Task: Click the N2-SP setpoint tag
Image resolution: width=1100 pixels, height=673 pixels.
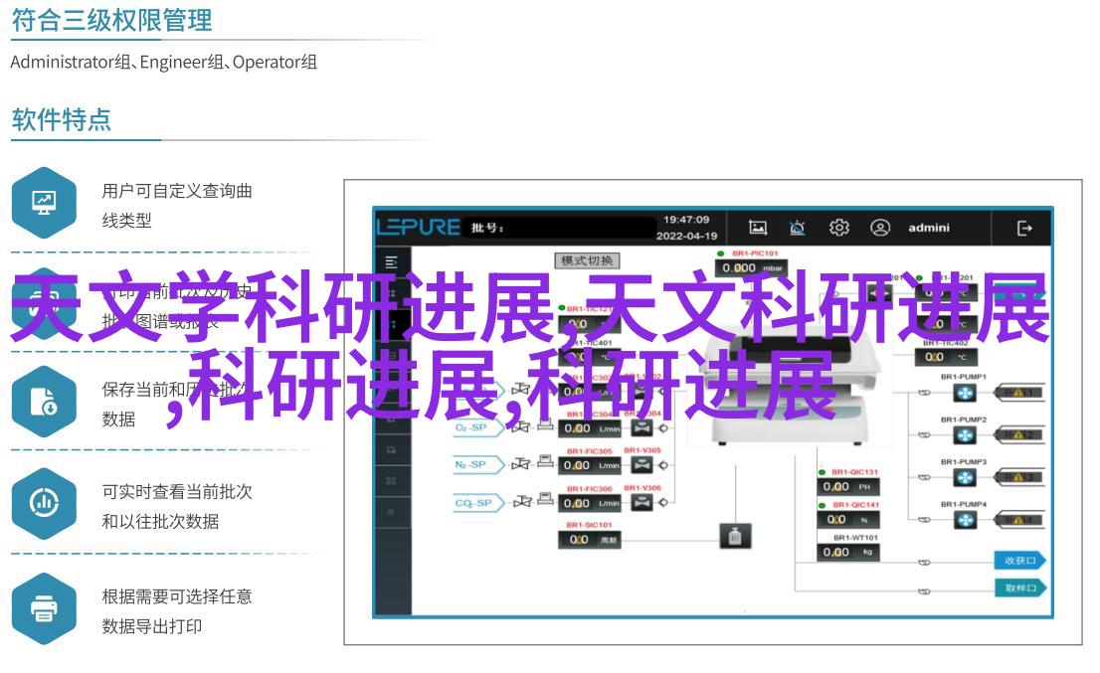Action: [x=478, y=464]
